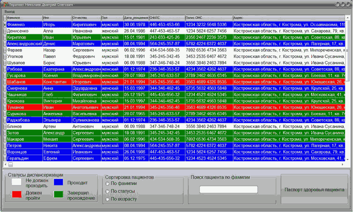Click the red 'Должен пройти' status swatch
This screenshot has height=212, width=353.
(16, 195)
